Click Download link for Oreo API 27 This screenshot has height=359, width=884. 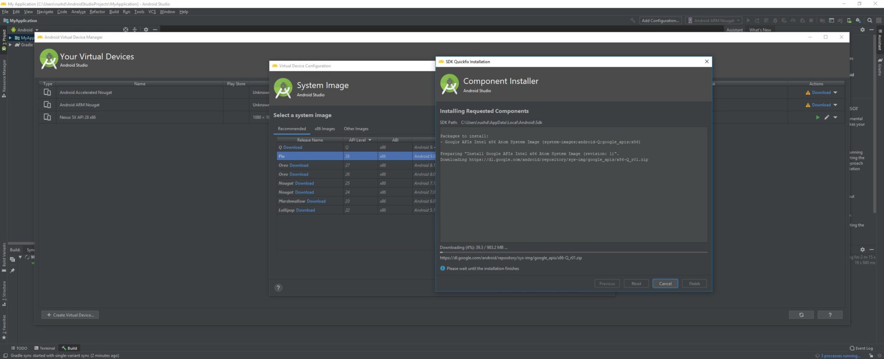(299, 165)
